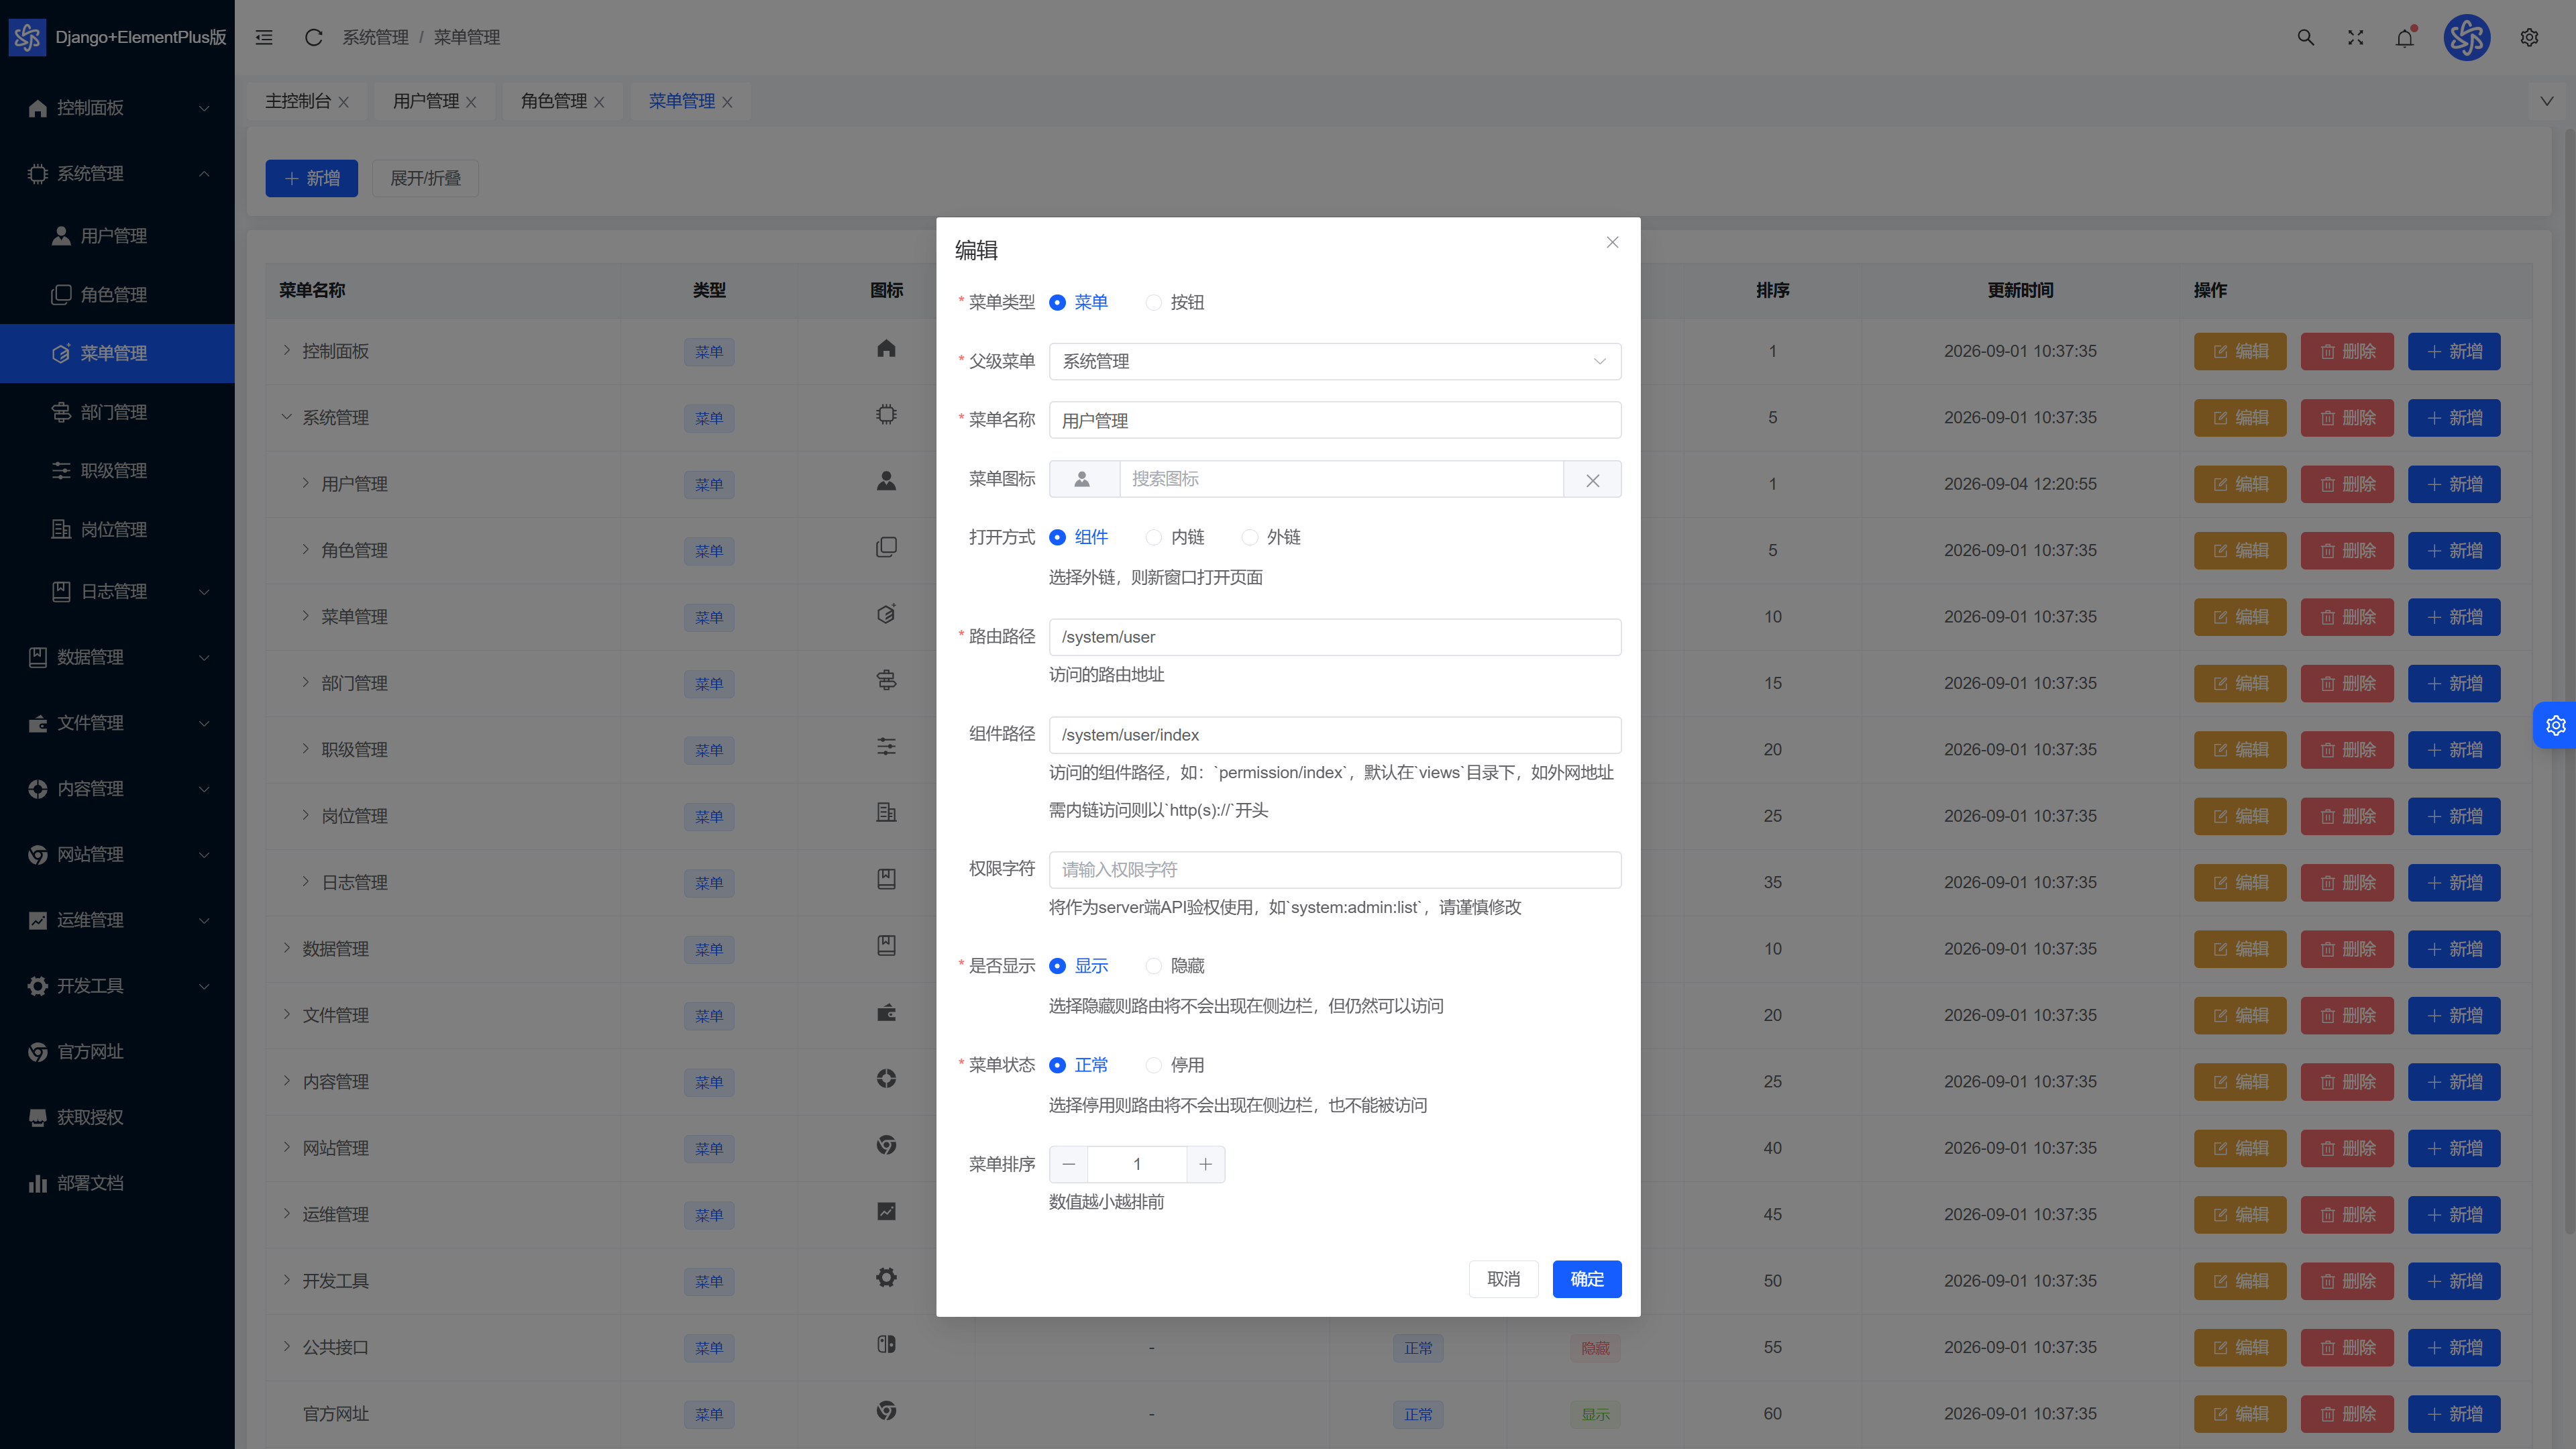
Task: Open the header settings gear icon
Action: (2529, 37)
